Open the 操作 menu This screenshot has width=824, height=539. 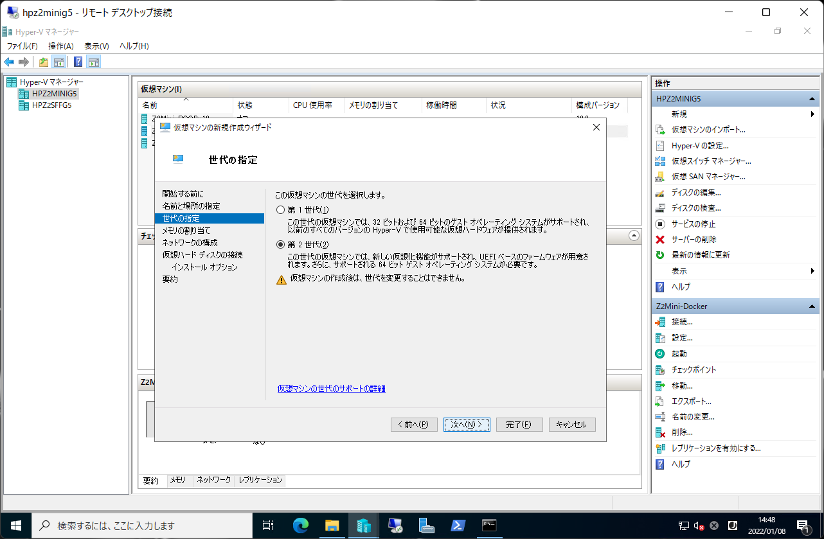(x=61, y=46)
